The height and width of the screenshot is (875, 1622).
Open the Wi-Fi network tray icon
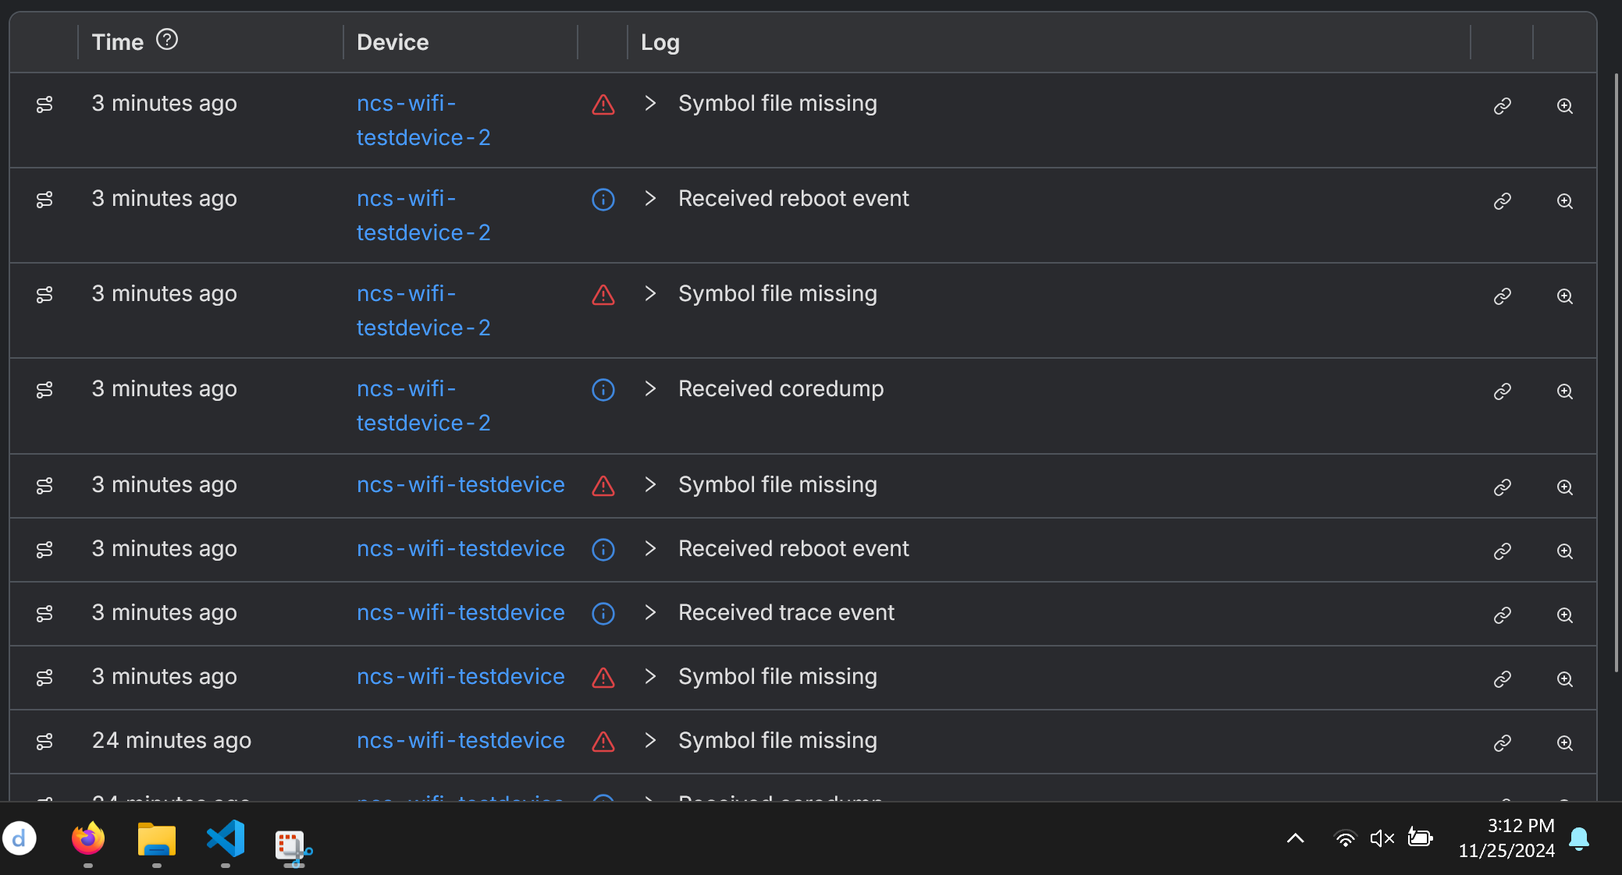1345,838
